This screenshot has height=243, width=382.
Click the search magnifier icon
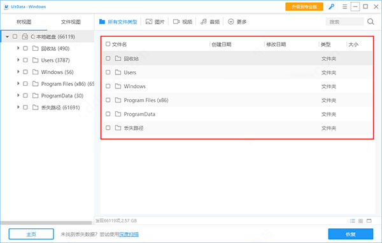pos(371,22)
